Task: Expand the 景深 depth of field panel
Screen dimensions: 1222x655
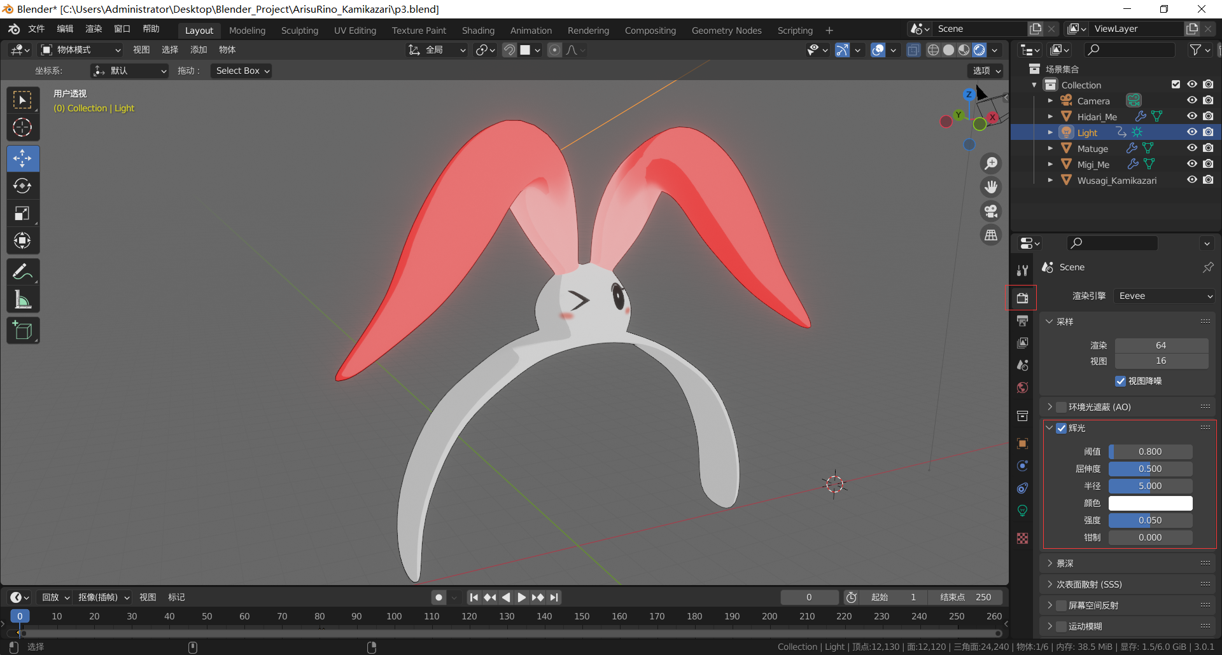Action: (1050, 563)
